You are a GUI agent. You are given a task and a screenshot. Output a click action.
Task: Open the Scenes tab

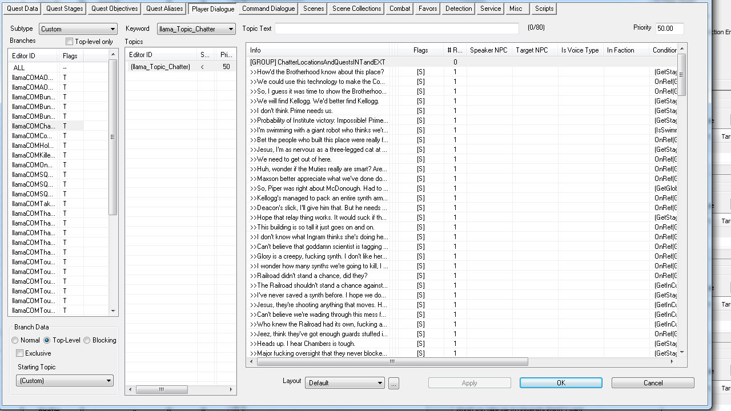tap(314, 9)
